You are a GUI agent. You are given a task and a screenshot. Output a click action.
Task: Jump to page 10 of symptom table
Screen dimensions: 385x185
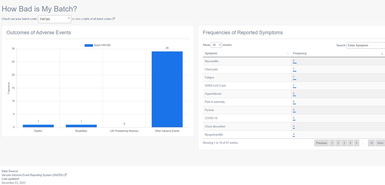pos(371,143)
